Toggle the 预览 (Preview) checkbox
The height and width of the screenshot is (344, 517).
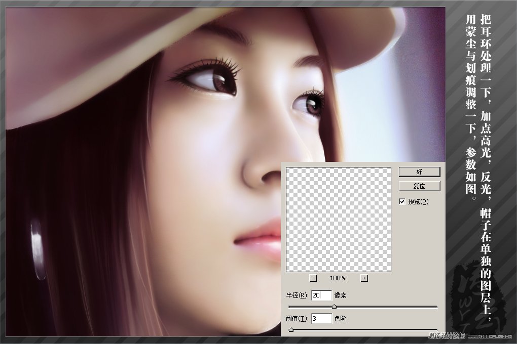click(x=402, y=201)
